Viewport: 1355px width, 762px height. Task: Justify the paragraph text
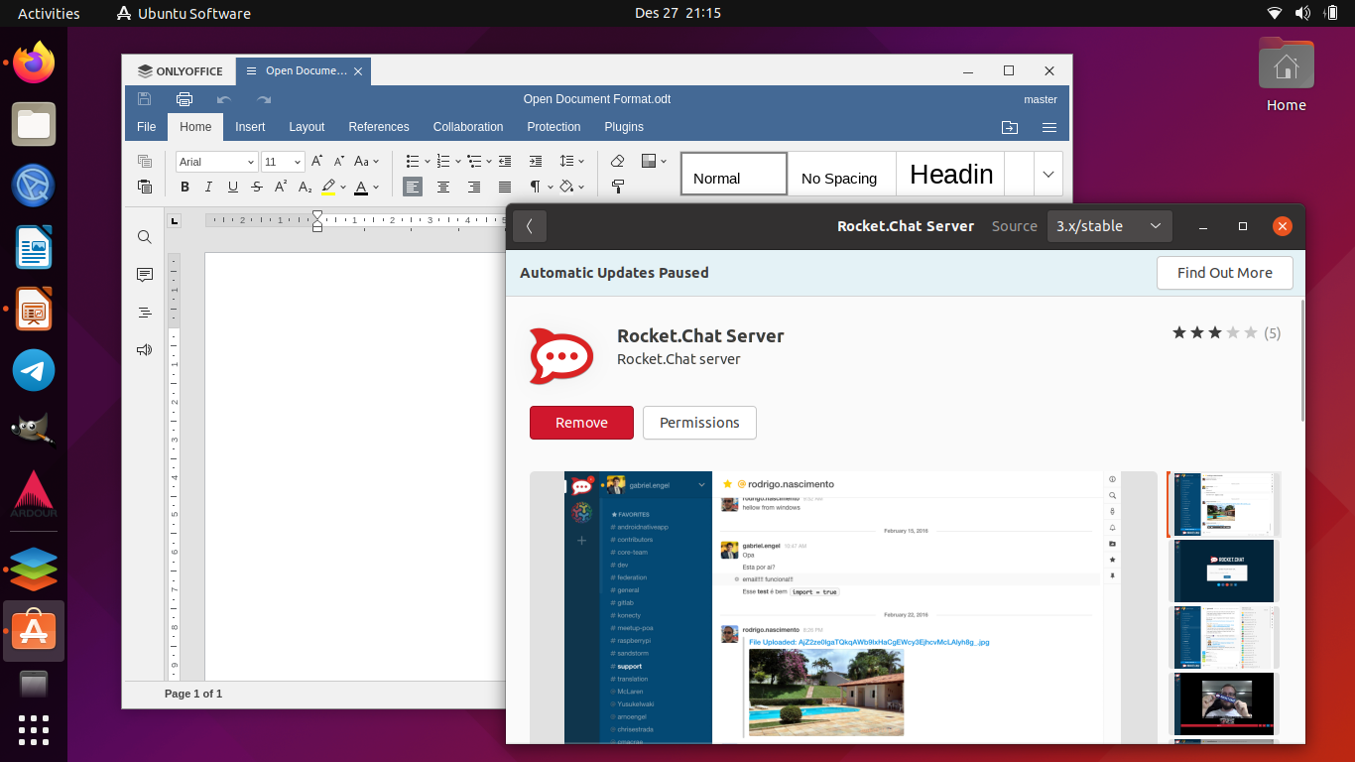tap(505, 187)
